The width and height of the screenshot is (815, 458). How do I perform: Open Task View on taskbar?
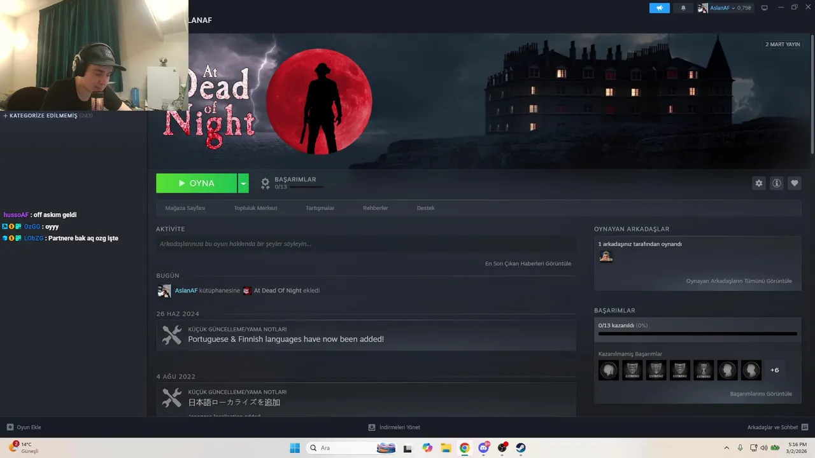407,448
